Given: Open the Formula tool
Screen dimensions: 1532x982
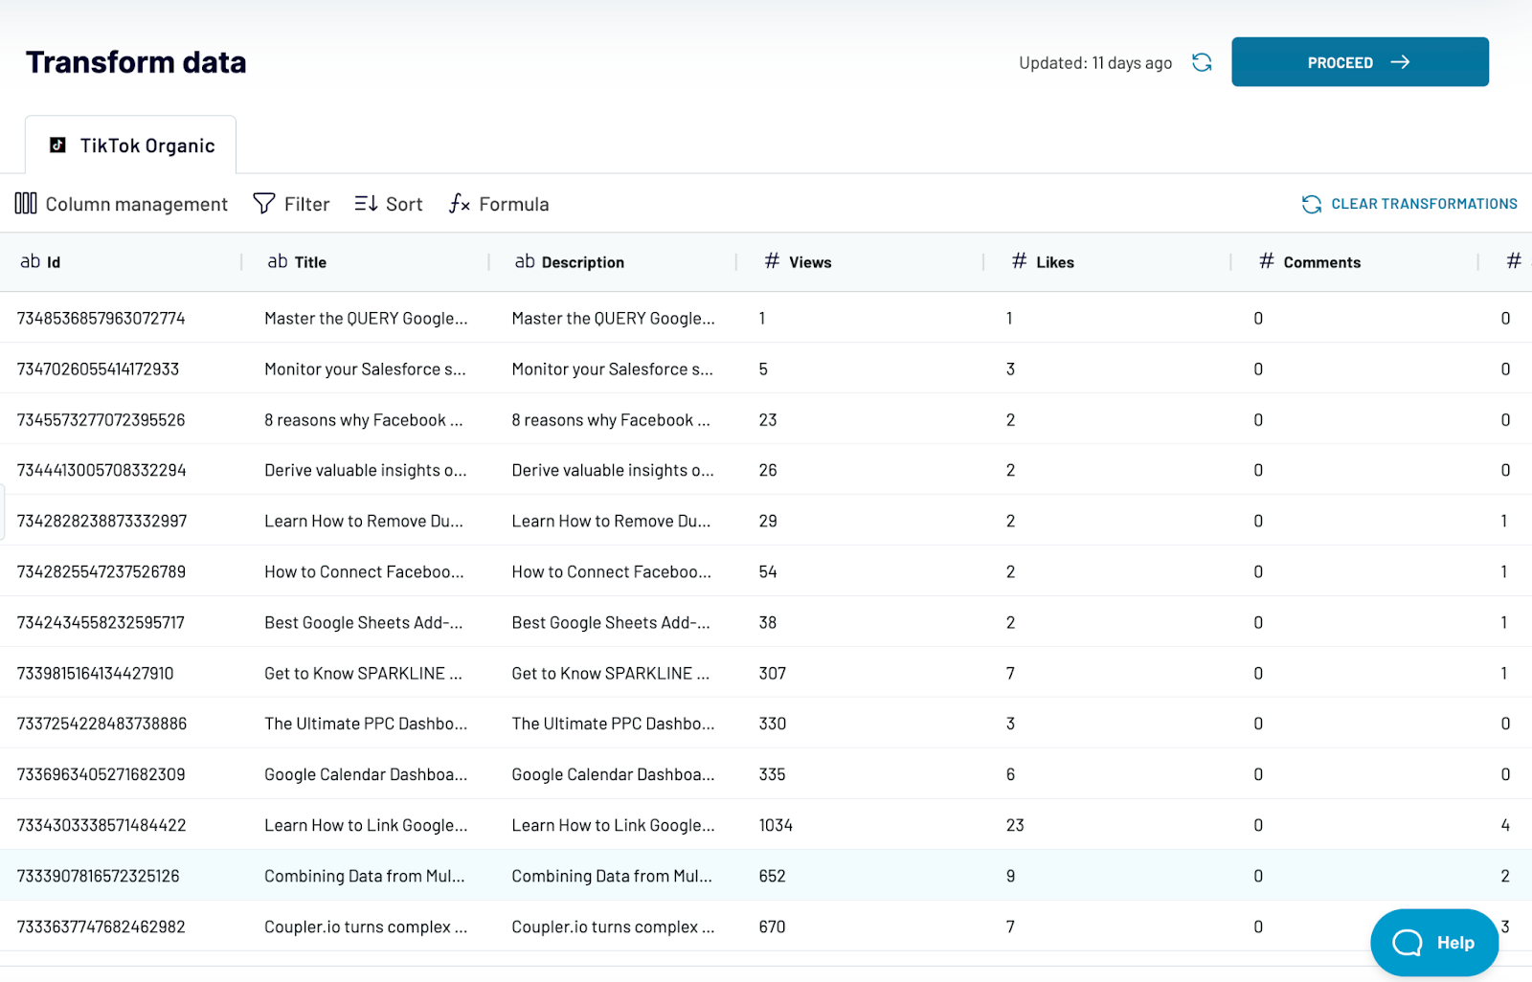Looking at the screenshot, I should point(499,204).
